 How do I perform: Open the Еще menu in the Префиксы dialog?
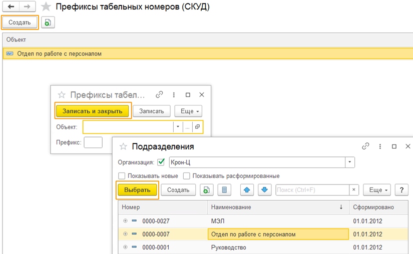click(x=190, y=111)
